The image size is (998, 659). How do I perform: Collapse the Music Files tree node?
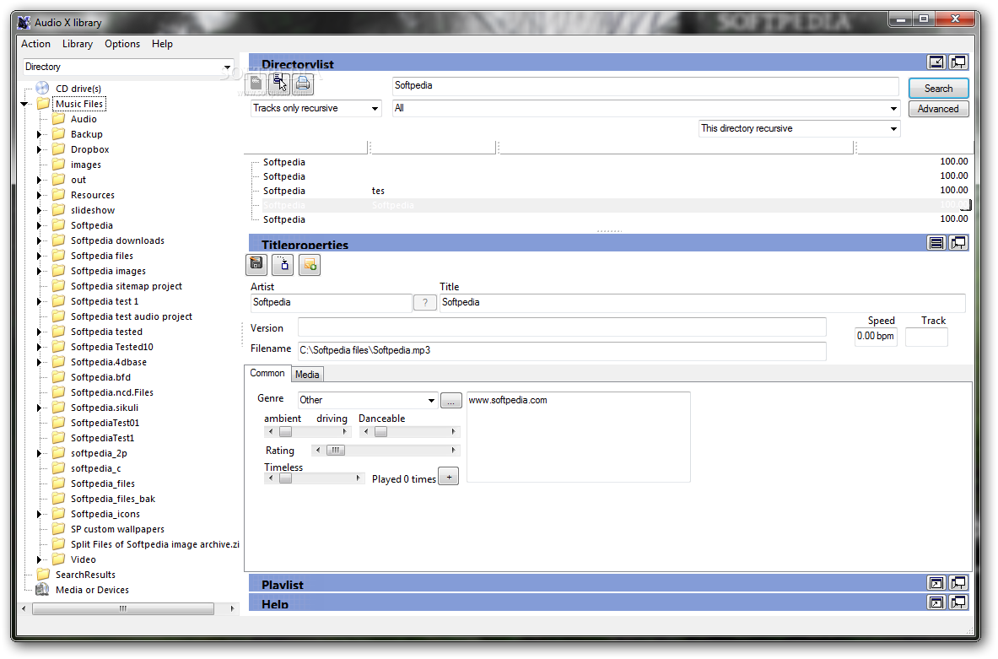click(x=24, y=104)
